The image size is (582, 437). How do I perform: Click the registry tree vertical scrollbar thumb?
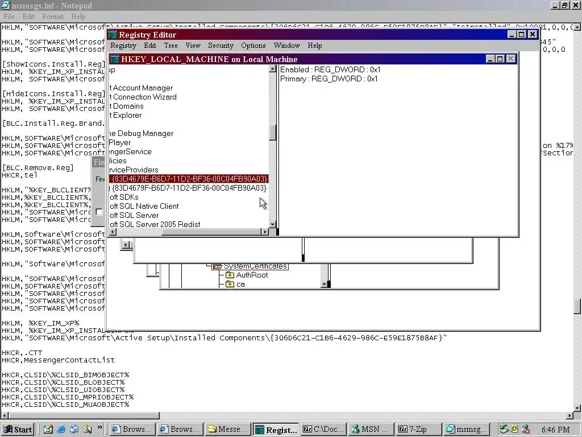[272, 133]
